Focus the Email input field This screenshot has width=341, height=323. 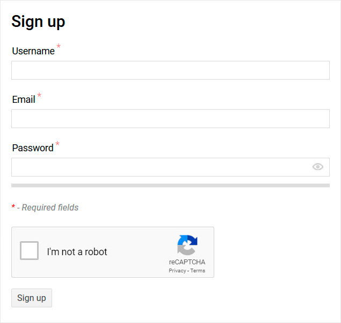[x=170, y=118]
